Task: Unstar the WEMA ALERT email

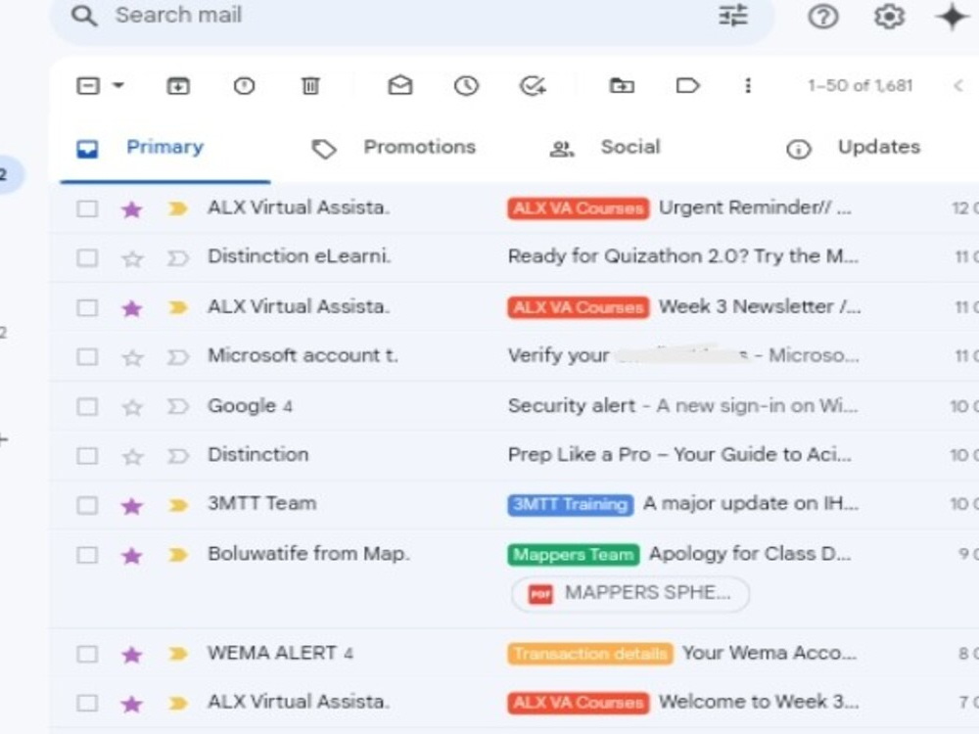Action: click(132, 654)
